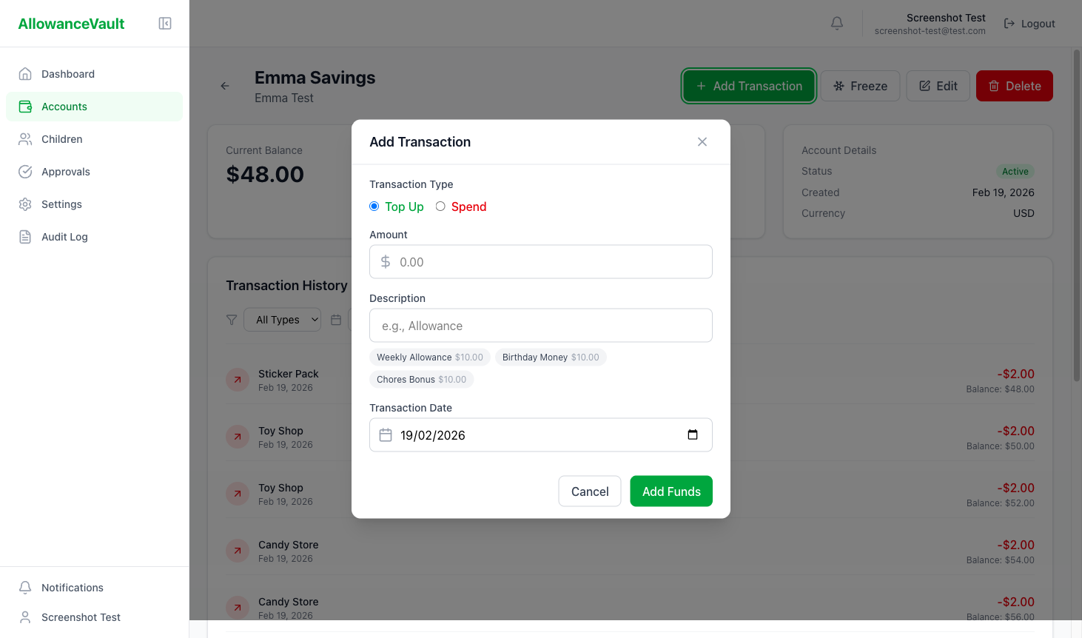The width and height of the screenshot is (1082, 638).
Task: Click the Weekly Allowance $10.00 suggestion chip
Action: (429, 357)
